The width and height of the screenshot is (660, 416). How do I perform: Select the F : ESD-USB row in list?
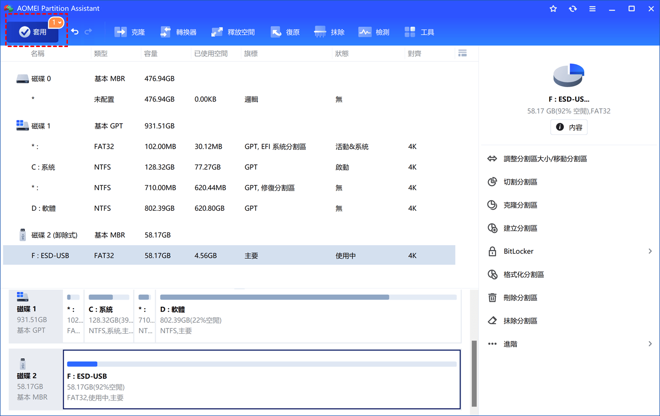229,256
